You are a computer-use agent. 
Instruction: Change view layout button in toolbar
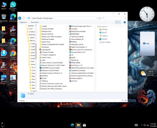coord(117,22)
